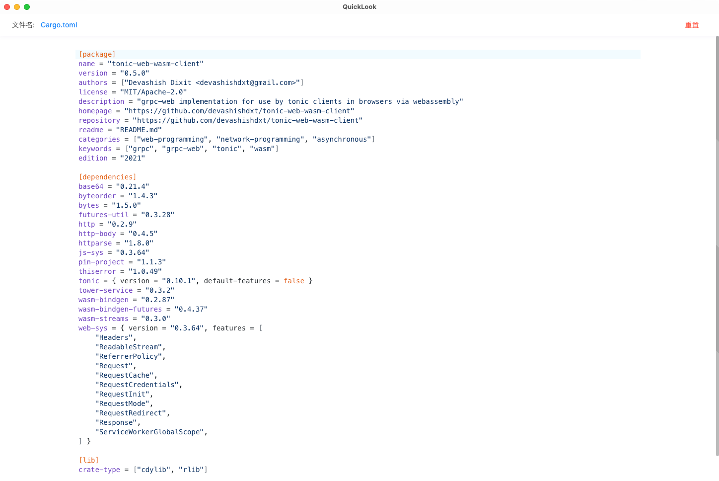Click the tower-service = "0.3.2" line

click(x=127, y=291)
